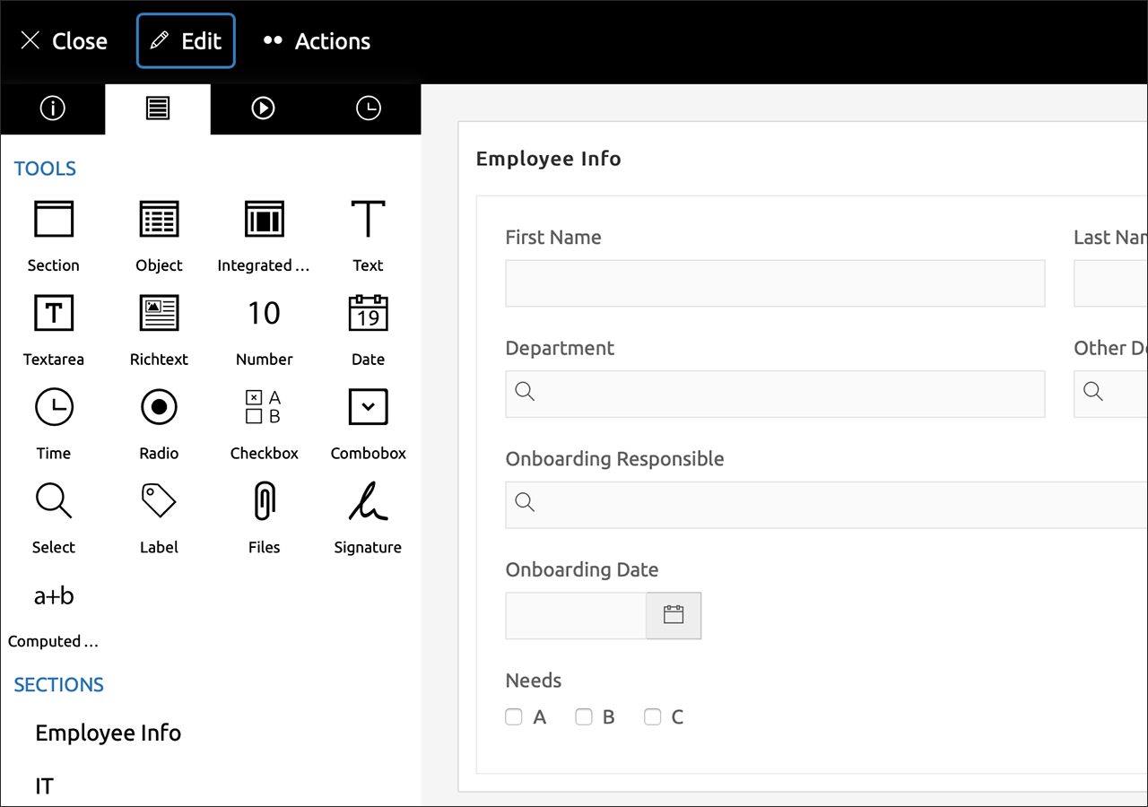
Task: Open the Onboarding Responsible lookup field
Action: tap(825, 505)
